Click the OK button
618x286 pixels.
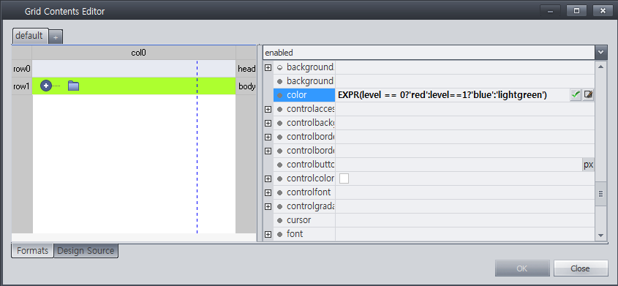(x=522, y=268)
